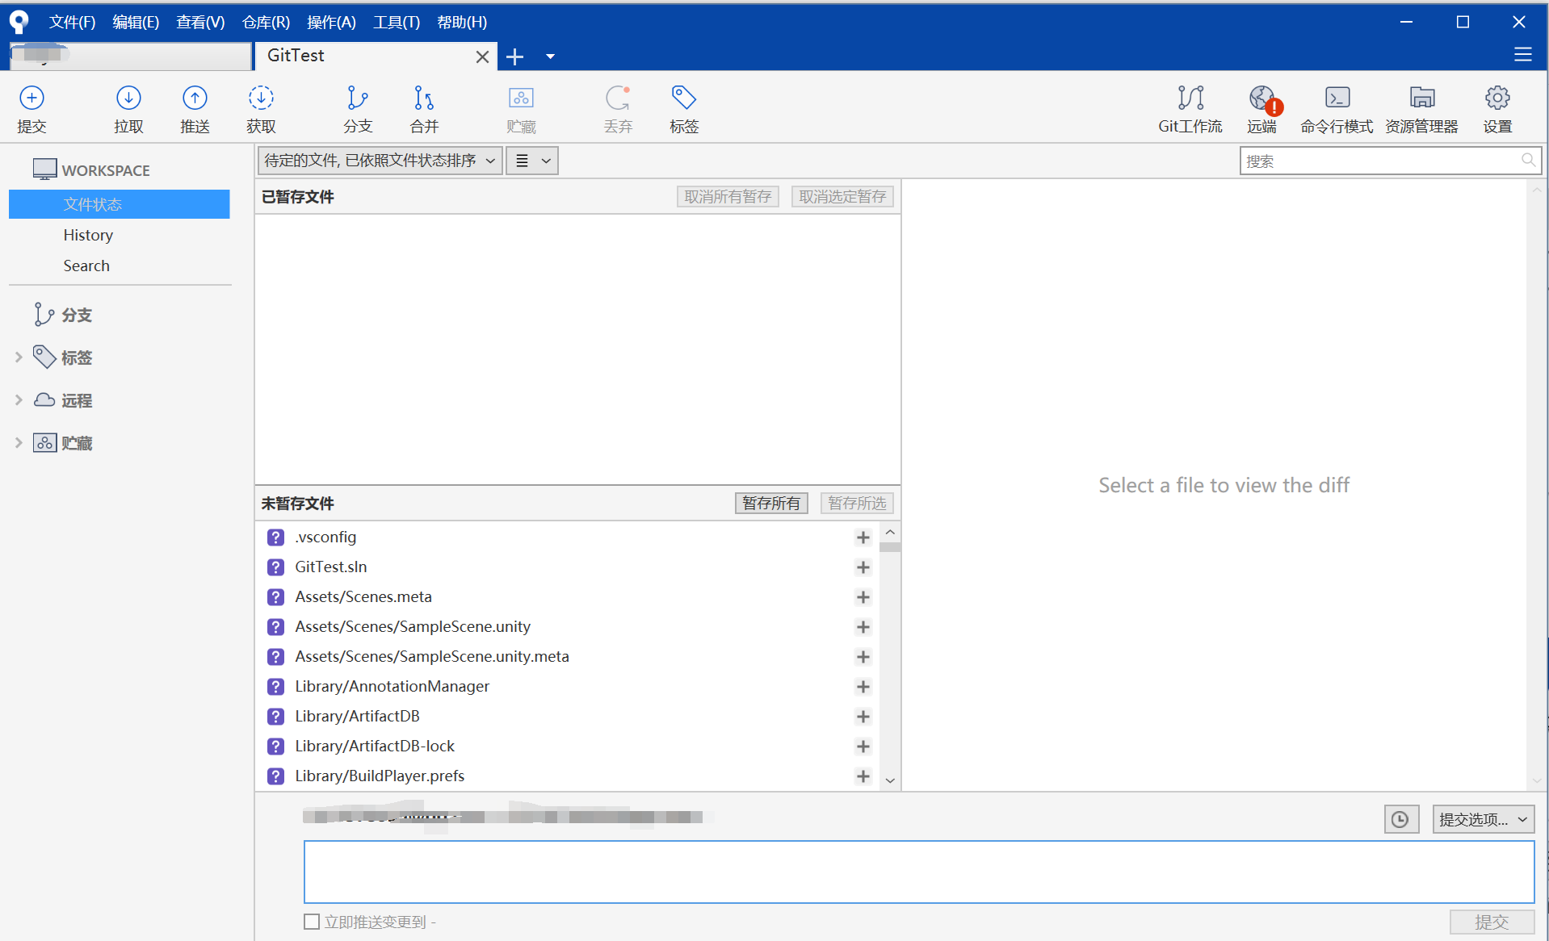Open Git工作流 (Git Flow) tool

click(1190, 108)
